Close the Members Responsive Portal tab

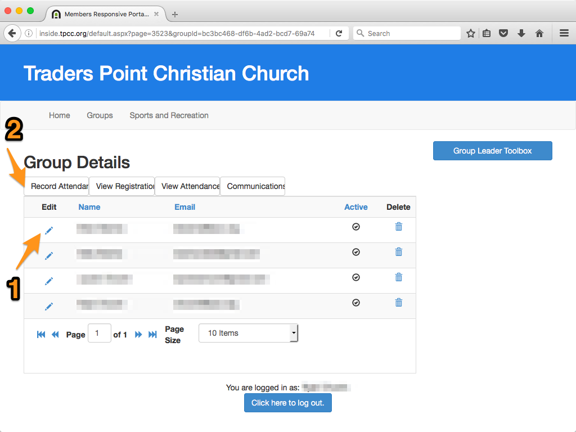coord(156,14)
